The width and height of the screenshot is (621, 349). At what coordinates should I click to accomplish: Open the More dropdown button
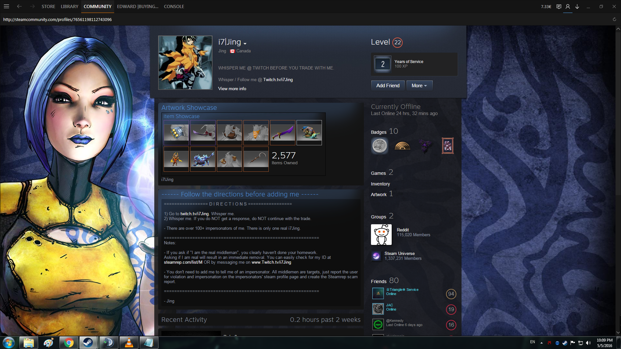(419, 86)
